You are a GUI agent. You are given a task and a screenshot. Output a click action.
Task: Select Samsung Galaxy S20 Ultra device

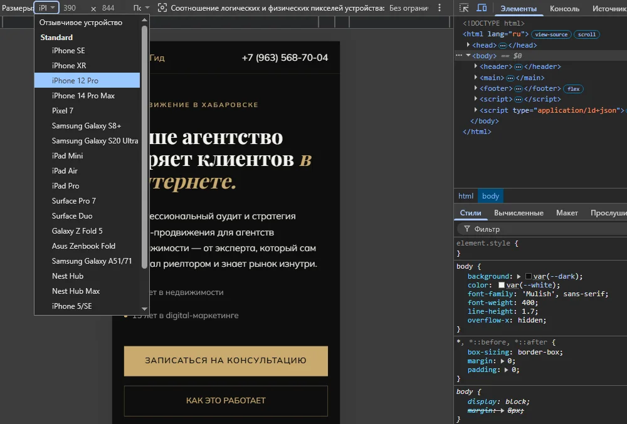[87, 141]
